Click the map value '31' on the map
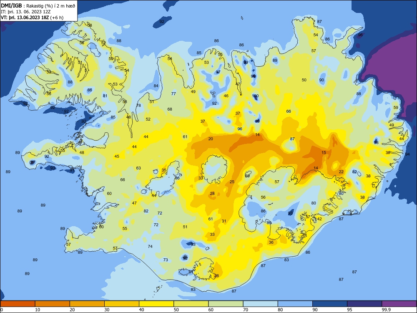The image size is (417, 313). click(x=224, y=221)
